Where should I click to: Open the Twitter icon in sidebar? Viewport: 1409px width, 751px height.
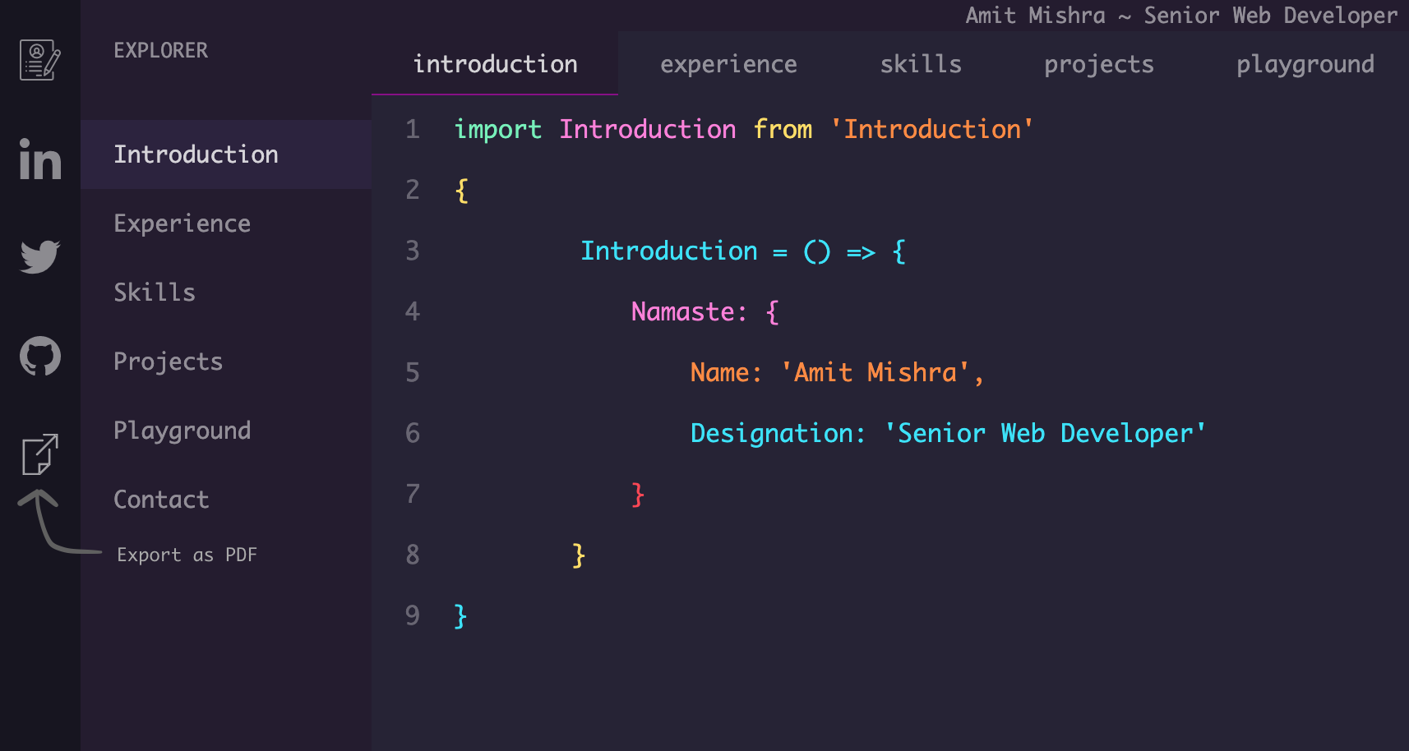tap(39, 256)
